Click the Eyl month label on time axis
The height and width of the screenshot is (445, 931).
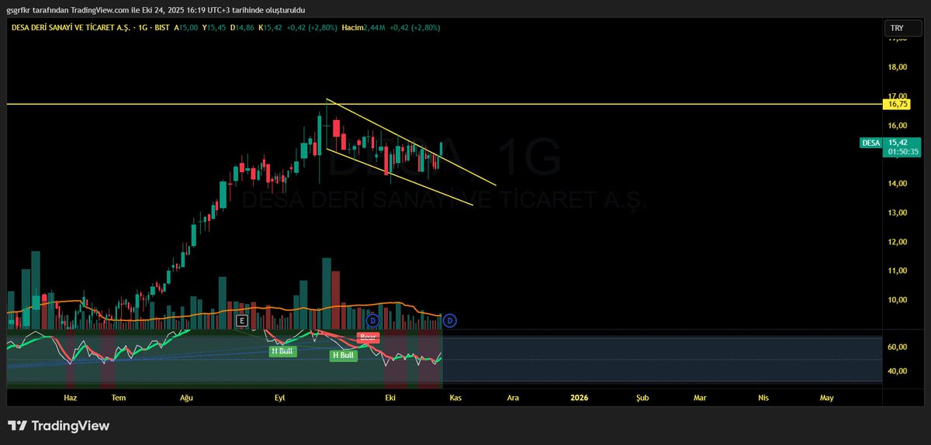tap(280, 398)
